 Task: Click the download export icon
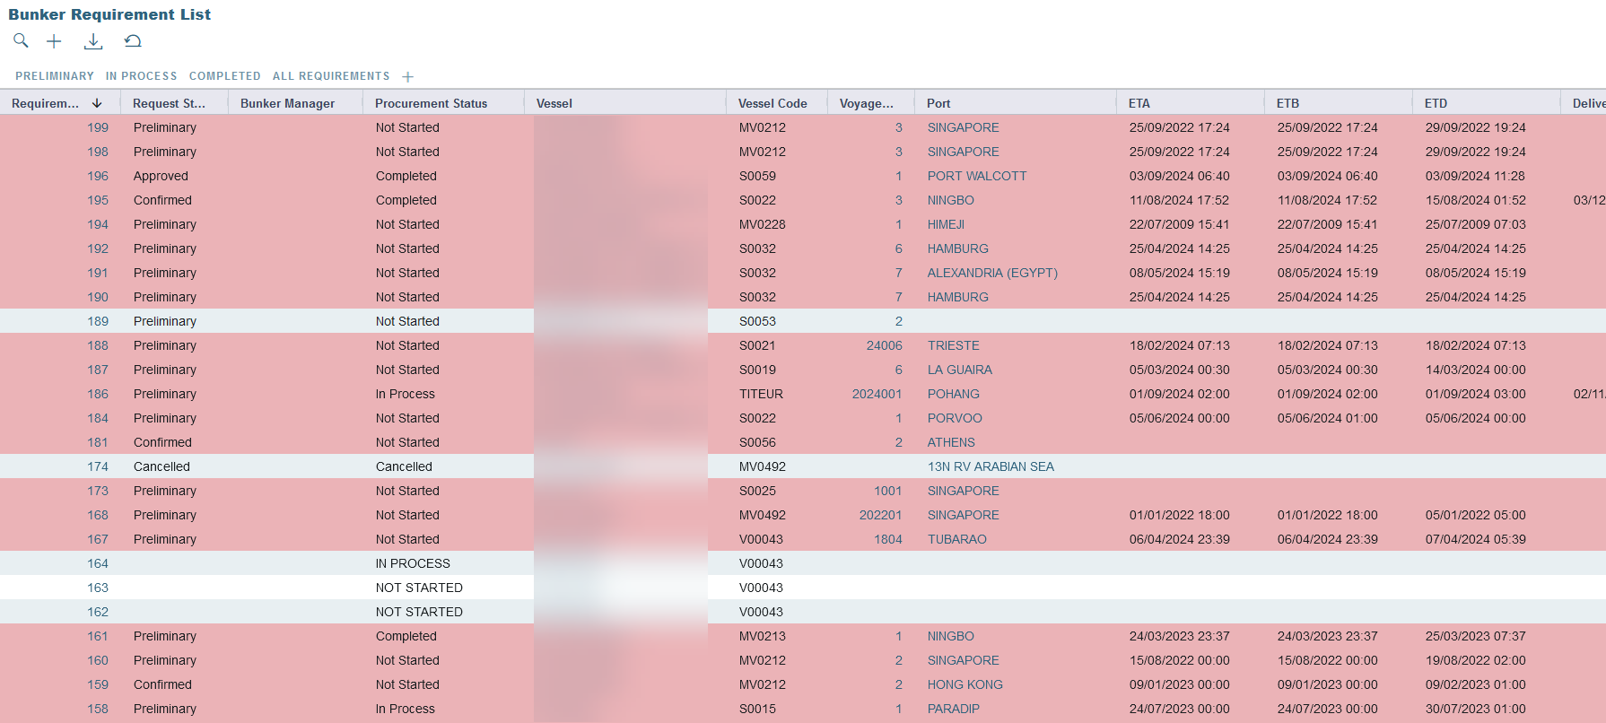click(93, 41)
